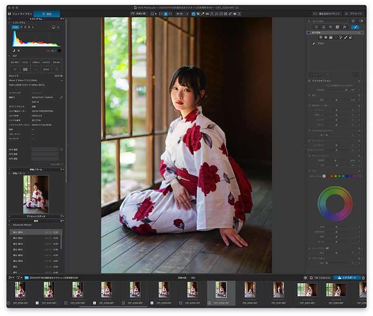373x316 pixels.
Task: Open the Presets button
Action: tap(353, 14)
